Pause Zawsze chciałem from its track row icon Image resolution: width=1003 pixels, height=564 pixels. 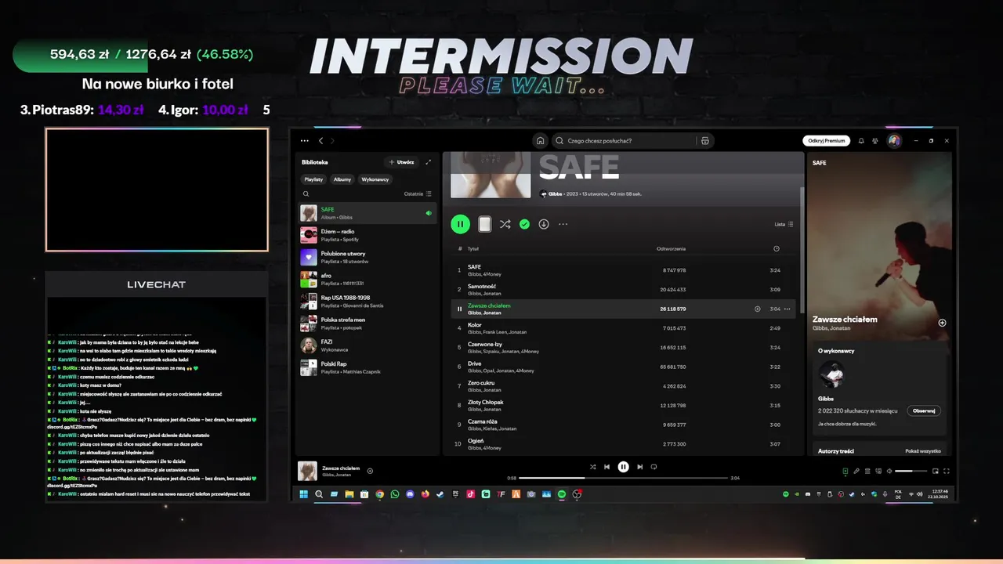[x=460, y=309]
